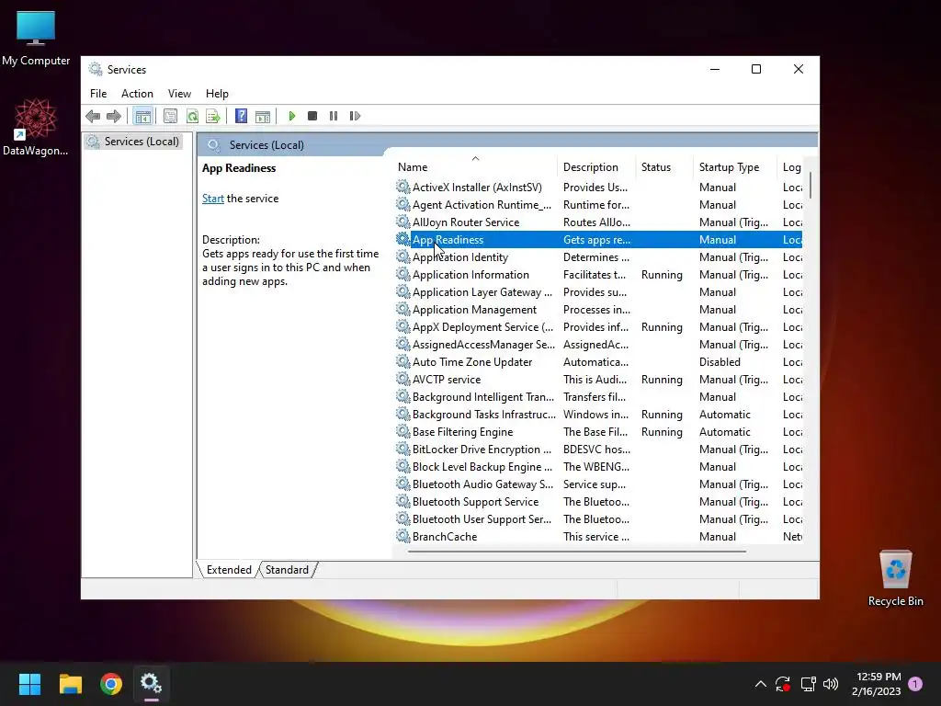Click the Refresh toolbar icon
Image resolution: width=941 pixels, height=706 pixels.
point(192,116)
